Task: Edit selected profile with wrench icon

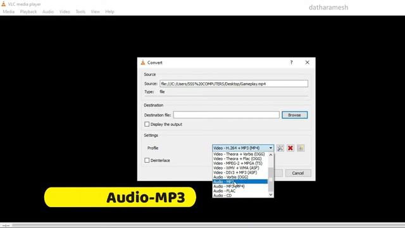Action: coord(280,148)
